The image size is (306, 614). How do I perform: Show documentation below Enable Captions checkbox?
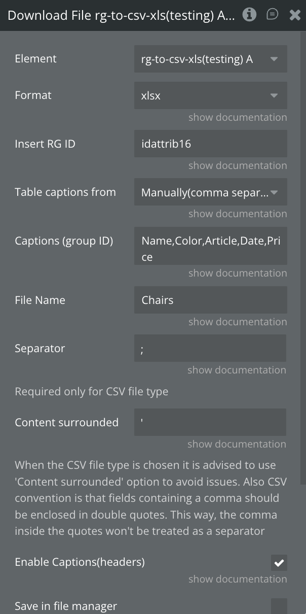click(x=238, y=579)
